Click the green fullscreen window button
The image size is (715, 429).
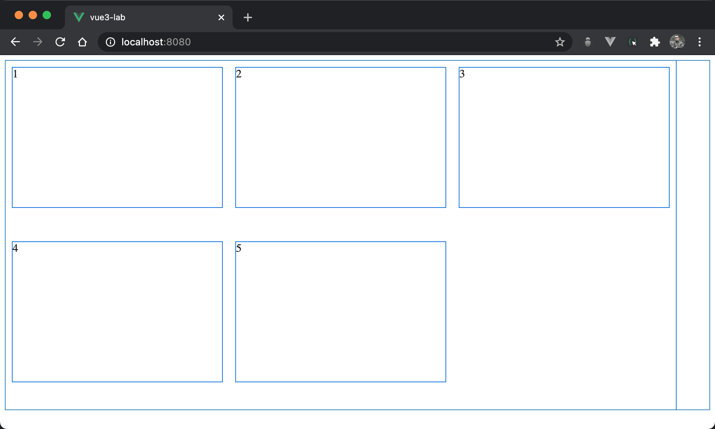47,15
